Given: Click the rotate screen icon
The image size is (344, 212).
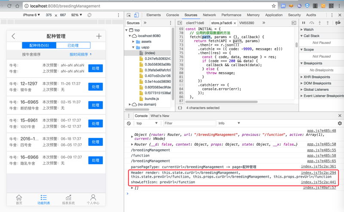Looking at the screenshot, I should pos(89,15).
